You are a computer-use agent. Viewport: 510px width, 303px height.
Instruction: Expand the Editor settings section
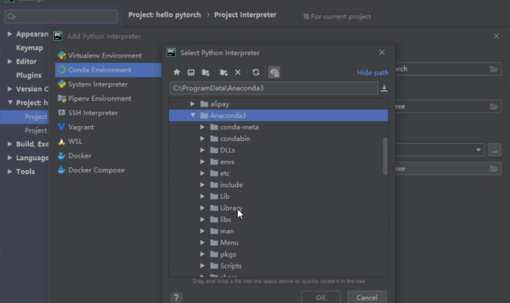click(9, 61)
